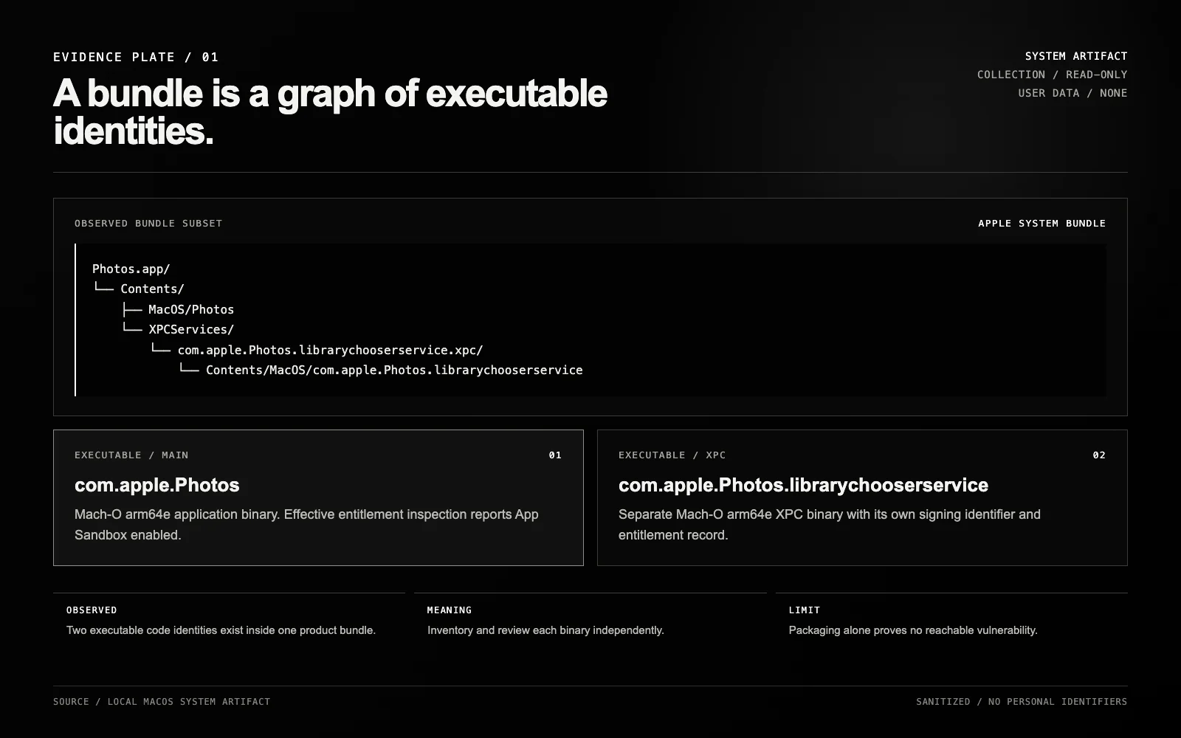This screenshot has height=738, width=1181.
Task: Click card number '01'
Action: 555,455
